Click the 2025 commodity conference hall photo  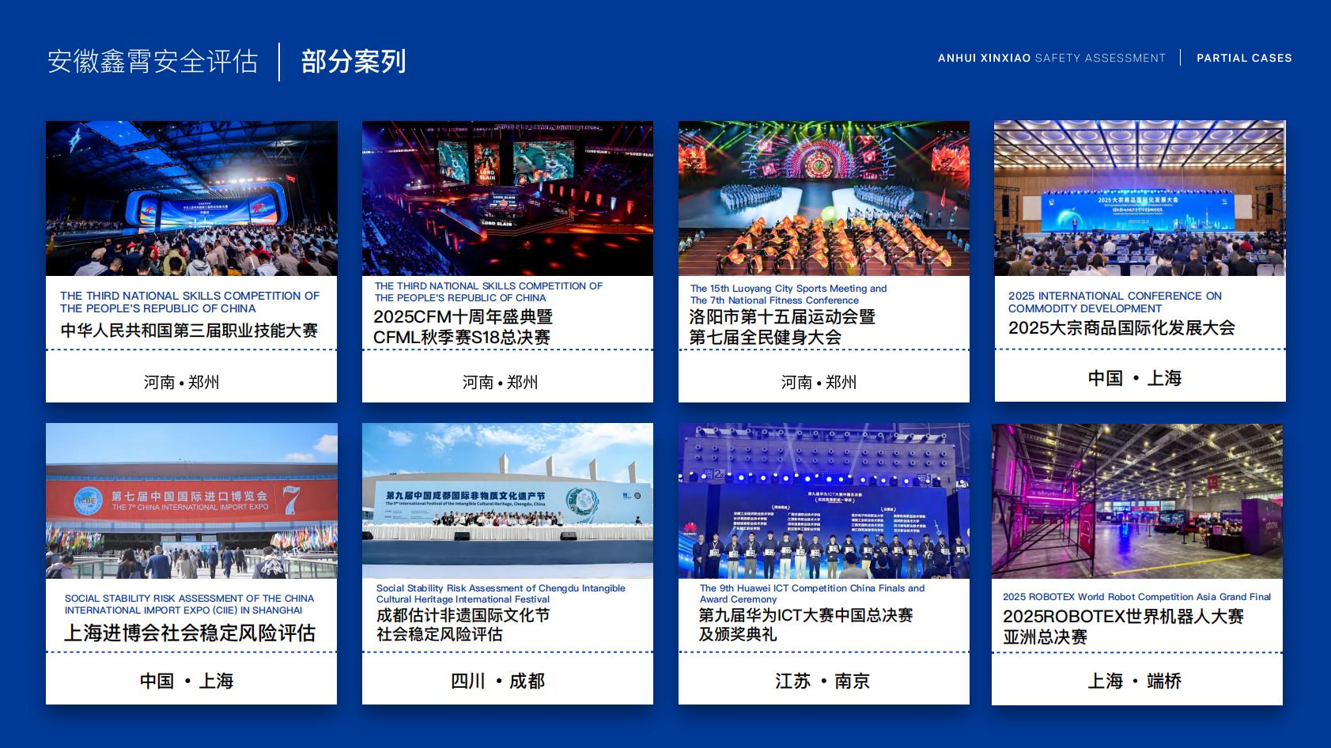coord(1140,198)
